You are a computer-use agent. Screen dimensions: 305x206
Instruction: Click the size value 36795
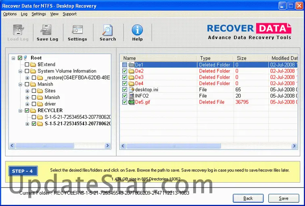tap(242, 102)
